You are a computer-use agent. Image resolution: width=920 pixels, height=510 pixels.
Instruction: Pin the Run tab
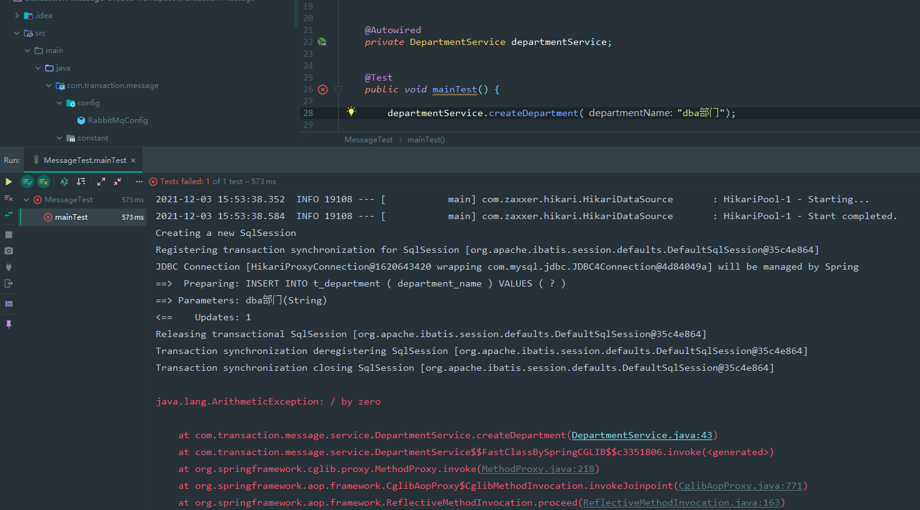pos(9,325)
